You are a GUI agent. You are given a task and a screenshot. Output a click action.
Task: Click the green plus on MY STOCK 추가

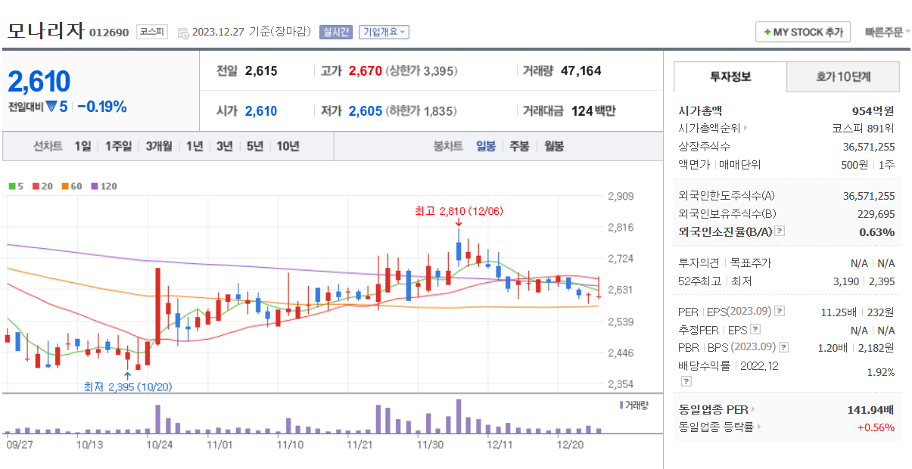tap(767, 33)
